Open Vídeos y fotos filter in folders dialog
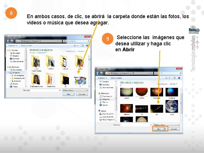The image size is (204, 153). coord(75,90)
